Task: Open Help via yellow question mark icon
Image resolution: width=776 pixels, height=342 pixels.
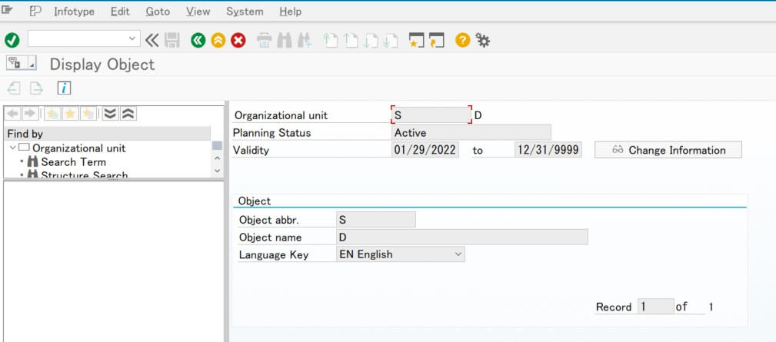Action: [462, 40]
